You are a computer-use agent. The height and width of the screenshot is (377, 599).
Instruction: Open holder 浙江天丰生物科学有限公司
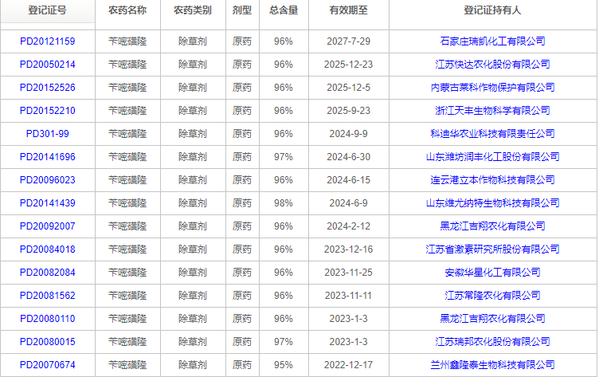[x=492, y=111]
